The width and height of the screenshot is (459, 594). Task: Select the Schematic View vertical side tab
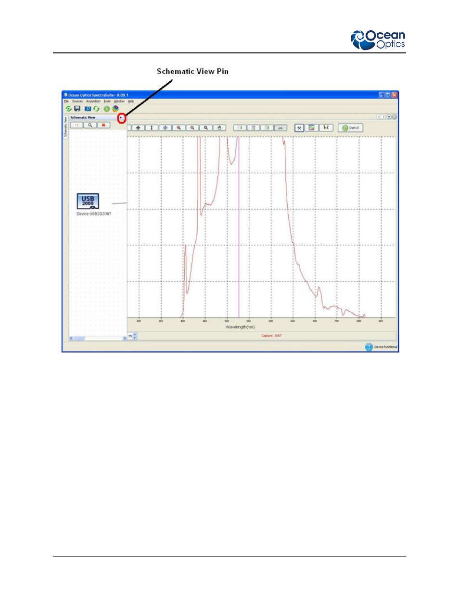(x=66, y=127)
